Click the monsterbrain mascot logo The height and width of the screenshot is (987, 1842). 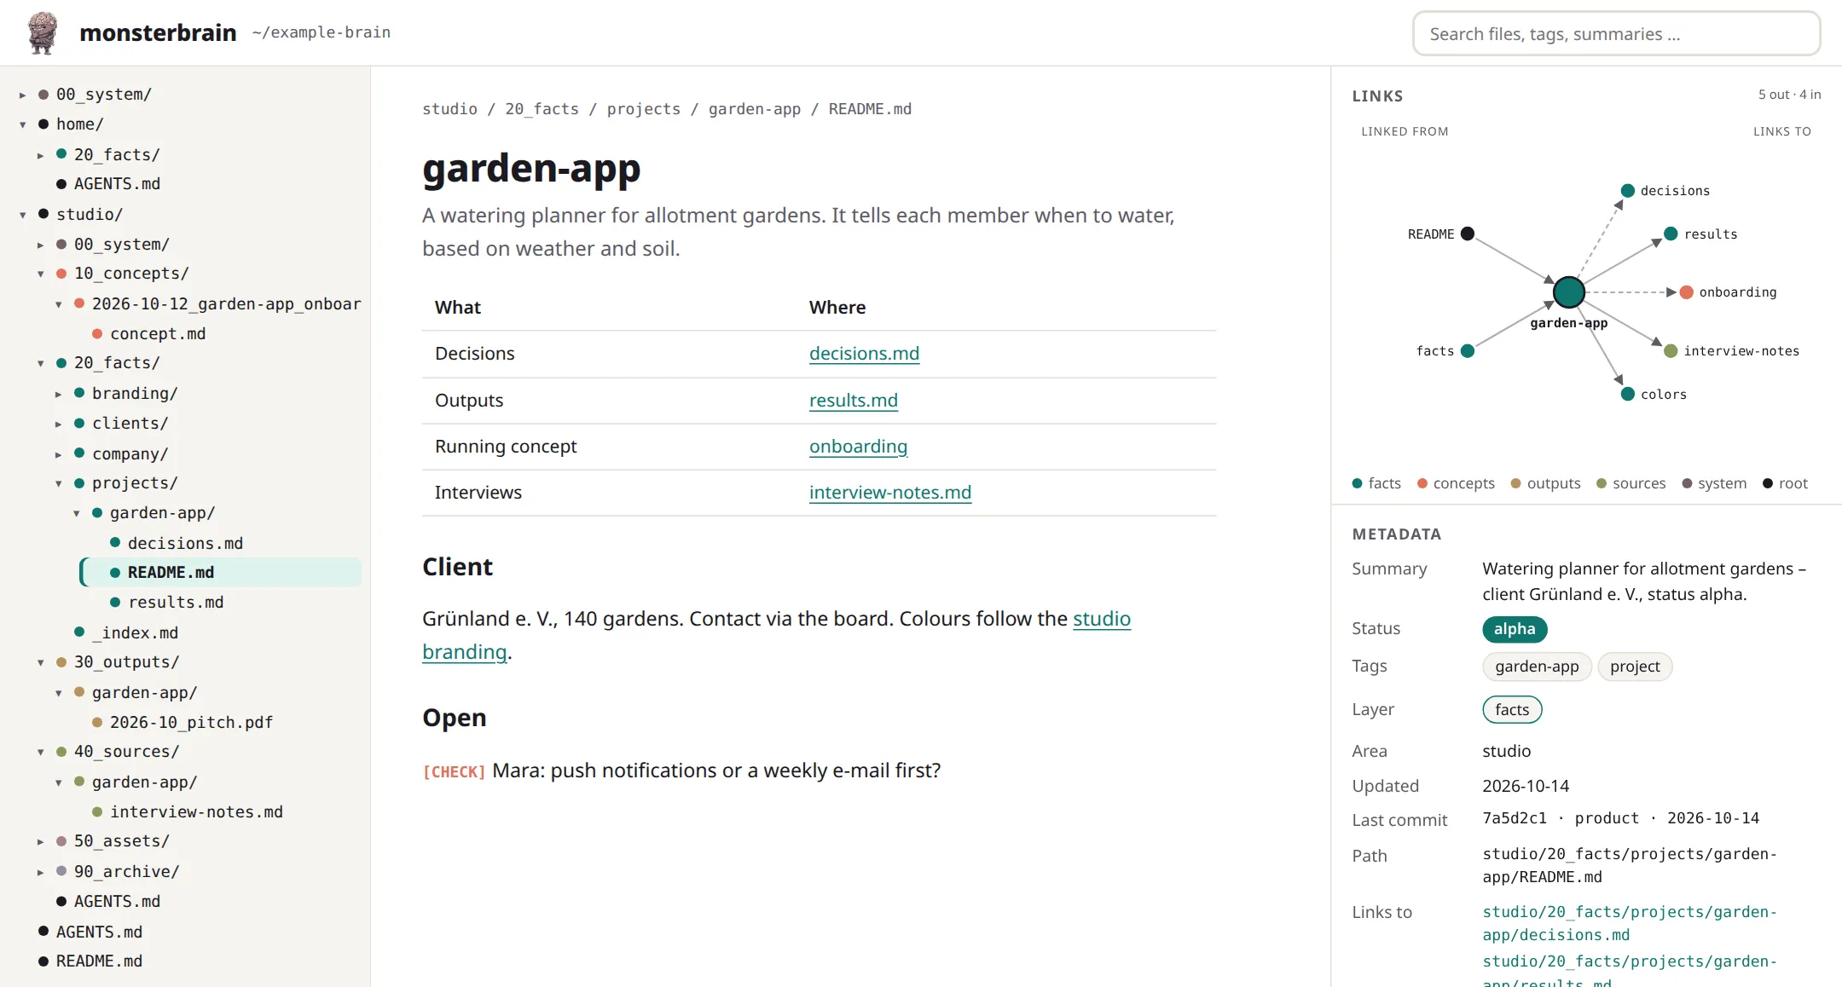click(43, 33)
